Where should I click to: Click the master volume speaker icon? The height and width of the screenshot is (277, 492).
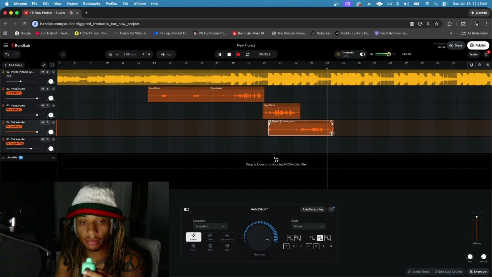tap(371, 54)
